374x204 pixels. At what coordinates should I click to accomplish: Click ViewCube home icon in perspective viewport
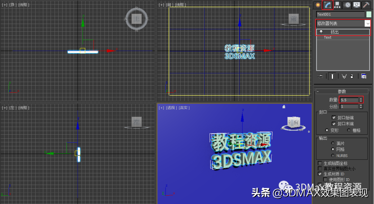point(284,107)
